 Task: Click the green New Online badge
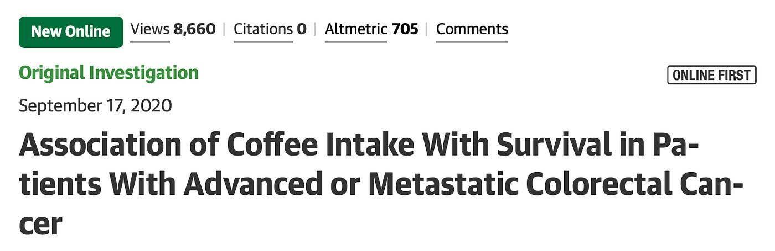pyautogui.click(x=71, y=31)
